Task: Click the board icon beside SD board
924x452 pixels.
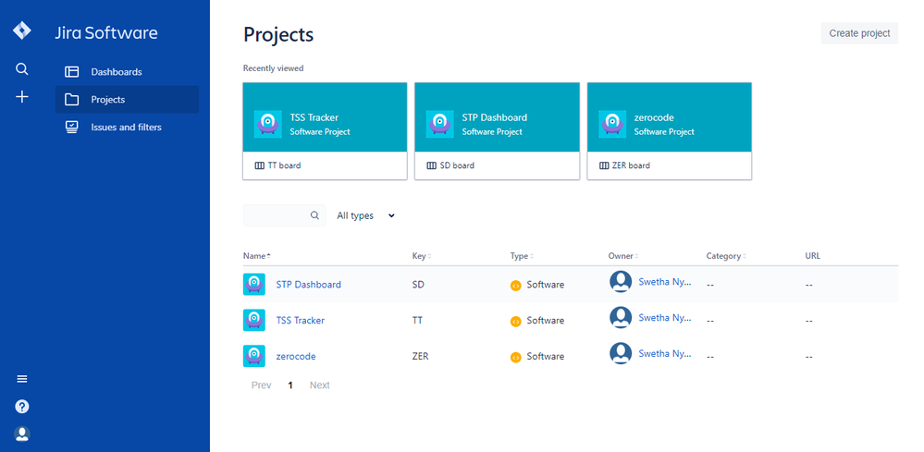Action: [431, 166]
